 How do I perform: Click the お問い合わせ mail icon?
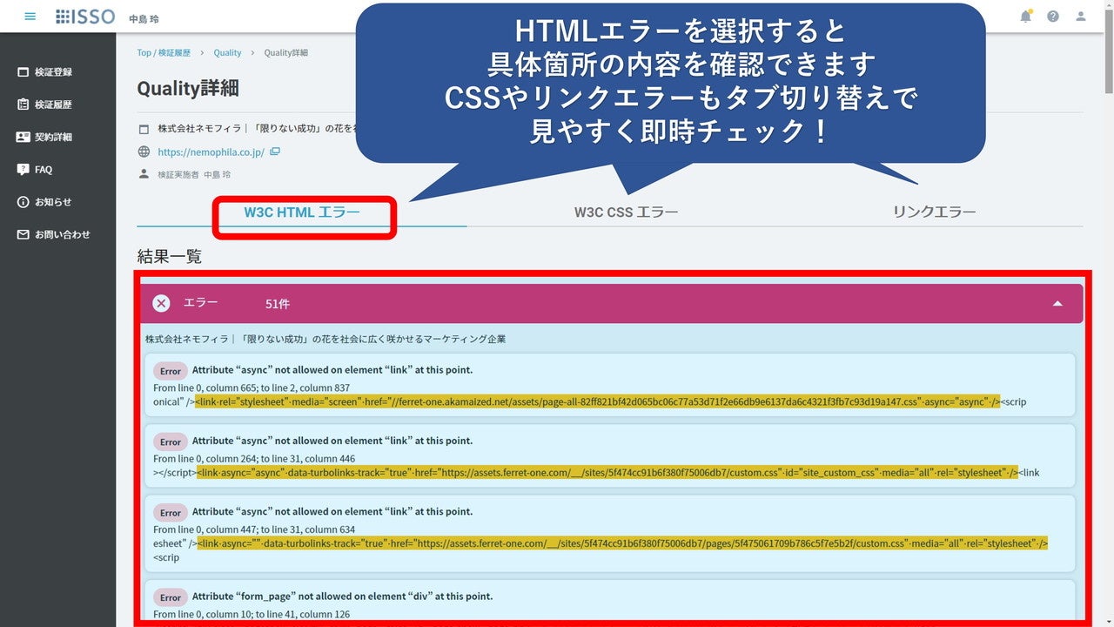coord(23,234)
